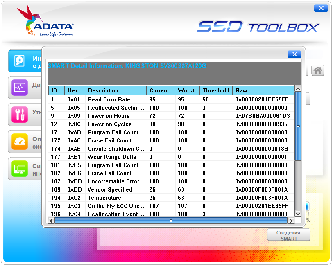The image size is (333, 266).
Task: Close the SMART detail dialog
Action: pyautogui.click(x=294, y=54)
